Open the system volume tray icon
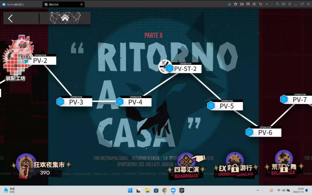Image resolution: width=312 pixels, height=195 pixels. pos(283,190)
